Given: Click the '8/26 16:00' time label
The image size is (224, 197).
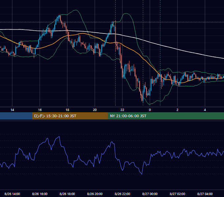Looking at the screenshot, I should [40, 194].
